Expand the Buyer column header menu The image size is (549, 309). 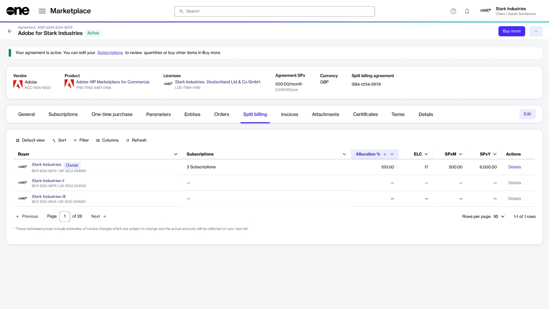click(x=176, y=154)
